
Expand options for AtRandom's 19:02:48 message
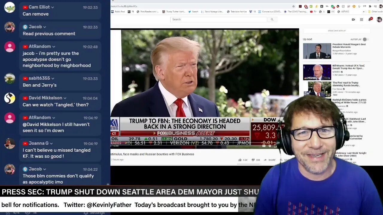tap(54, 47)
